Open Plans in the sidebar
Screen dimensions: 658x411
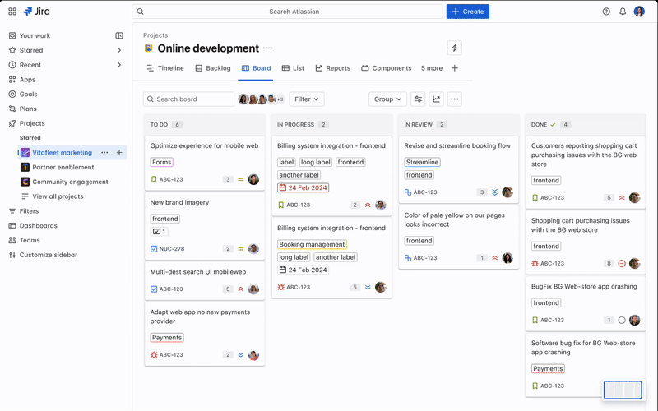(28, 109)
